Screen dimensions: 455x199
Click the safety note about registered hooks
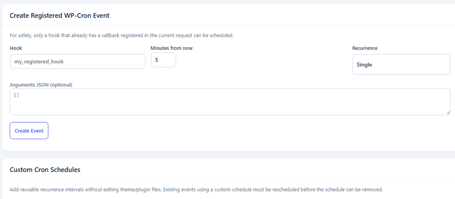coord(122,35)
